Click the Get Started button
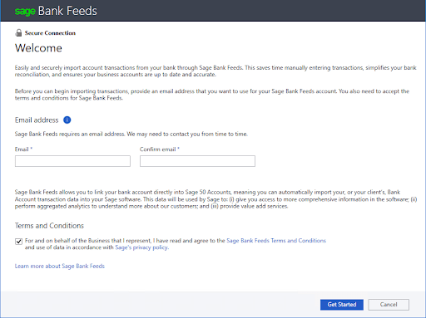426x318 pixels. (x=342, y=305)
